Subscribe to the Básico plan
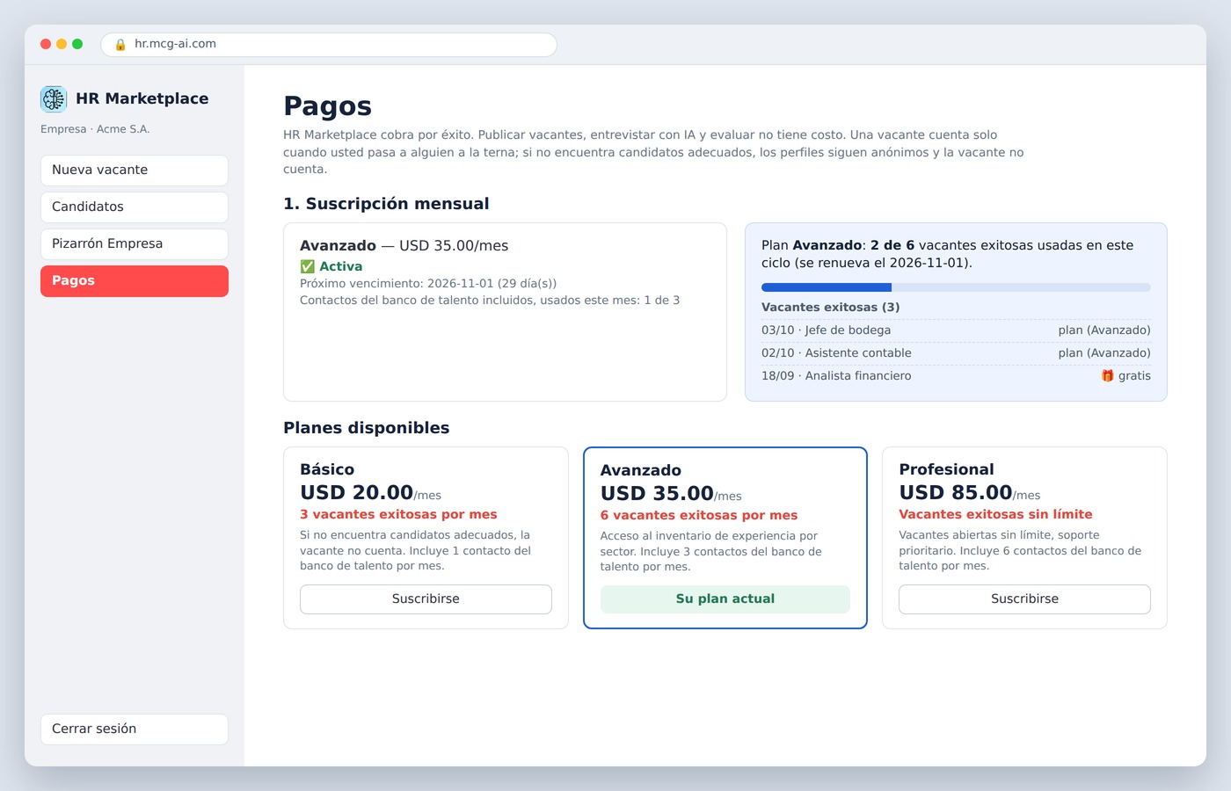Screen dimensions: 1231x791 426,599
